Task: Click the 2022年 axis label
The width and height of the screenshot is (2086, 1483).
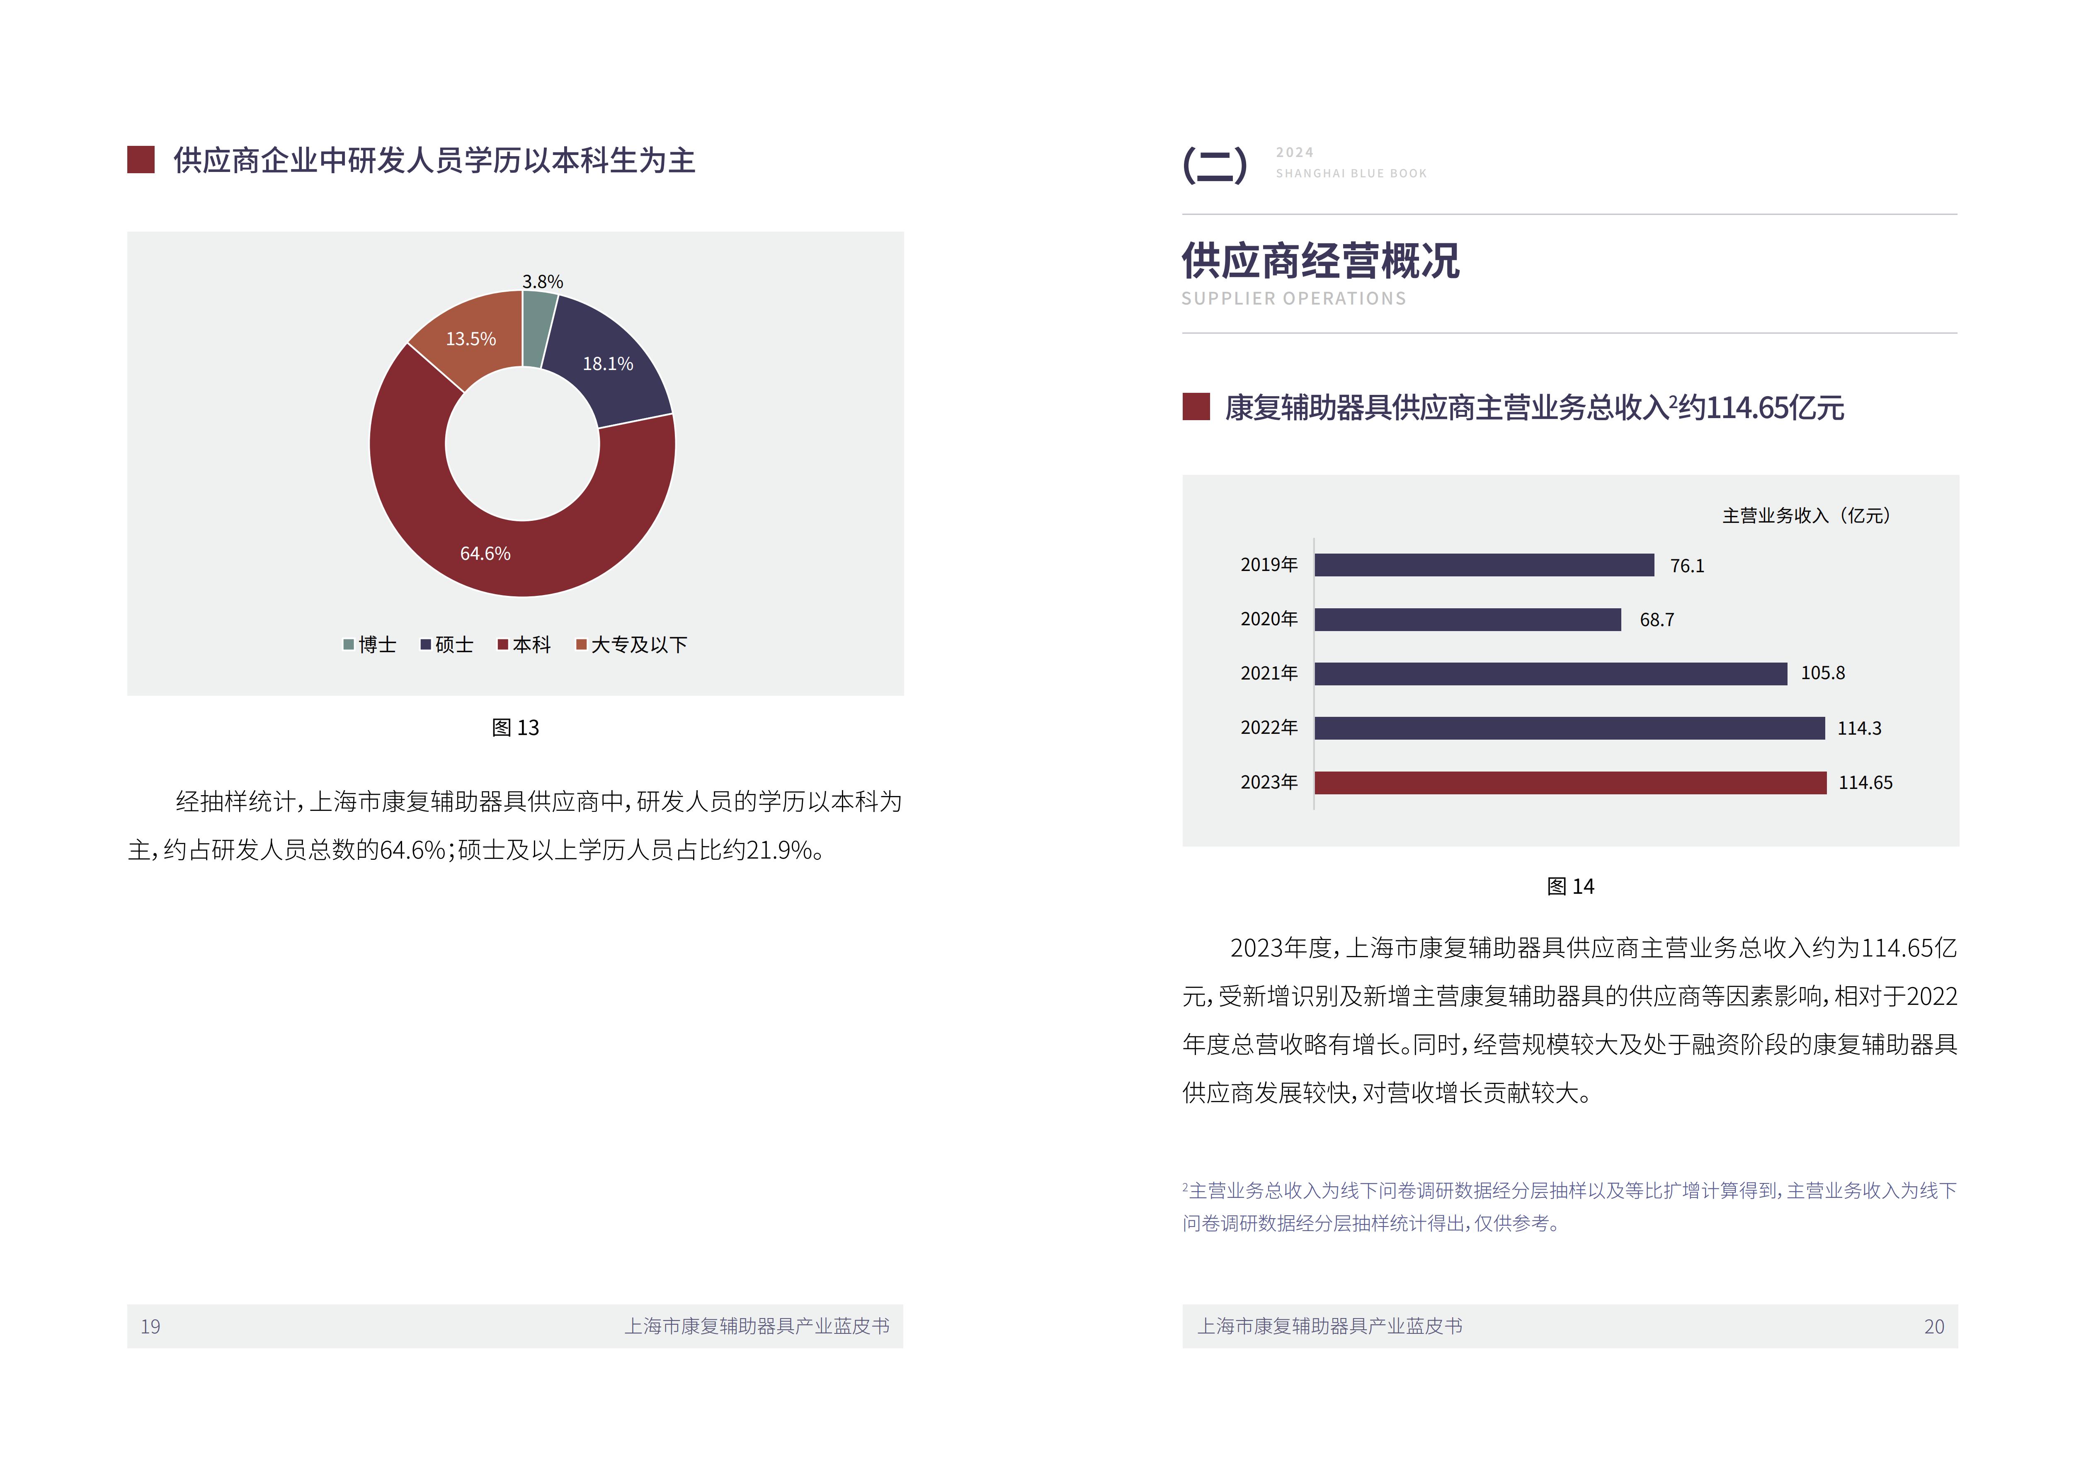Action: click(x=1269, y=727)
